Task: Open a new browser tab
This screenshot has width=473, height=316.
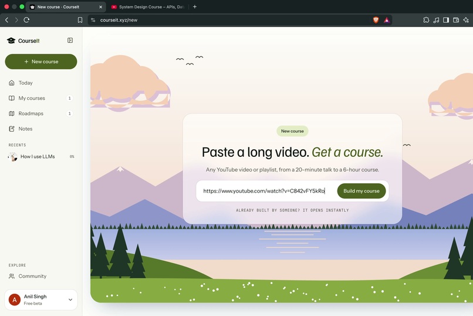Action: click(x=195, y=6)
